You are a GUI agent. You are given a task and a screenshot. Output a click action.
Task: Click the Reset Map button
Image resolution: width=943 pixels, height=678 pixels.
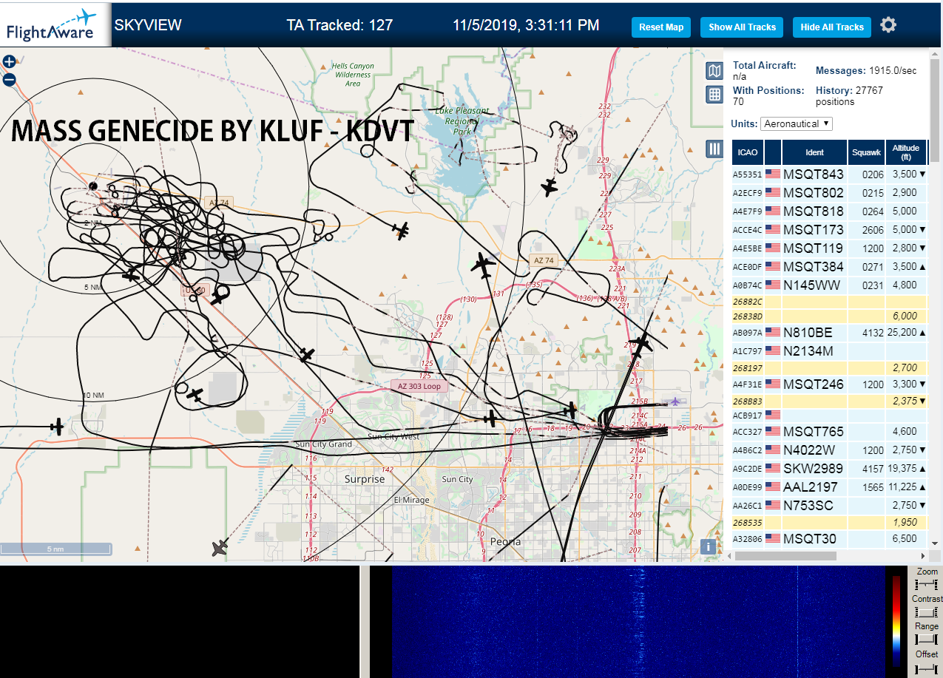point(661,27)
